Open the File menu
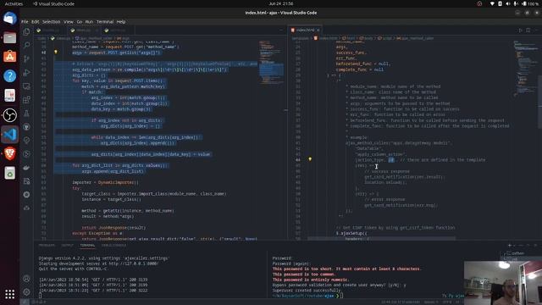The width and height of the screenshot is (542, 305). click(25, 21)
